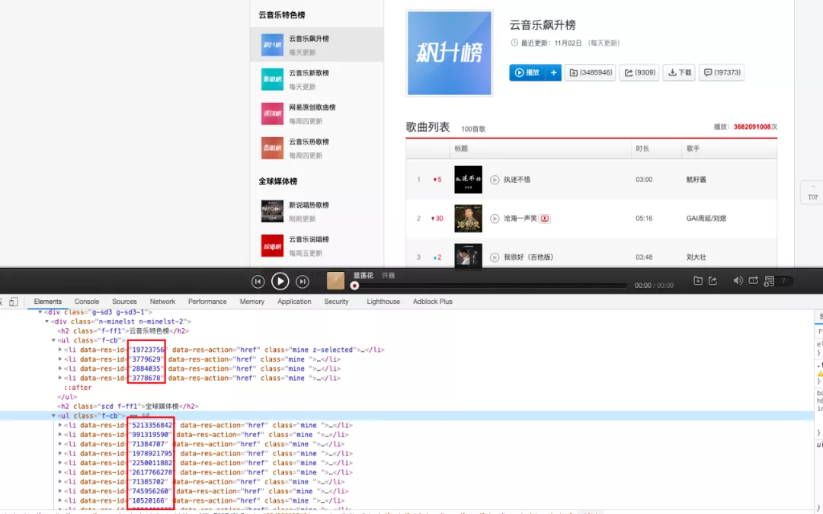Switch to the Performance tab in DevTools
This screenshot has width=823, height=514.
click(x=207, y=302)
